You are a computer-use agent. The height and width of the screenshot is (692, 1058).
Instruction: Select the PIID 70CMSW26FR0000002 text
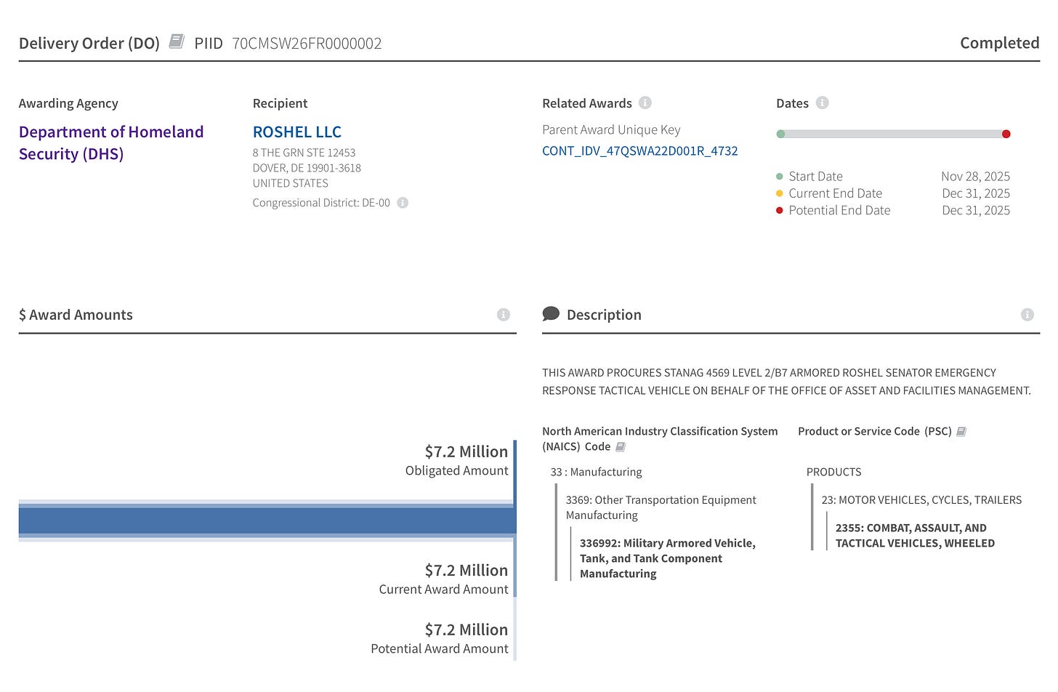pyautogui.click(x=307, y=44)
